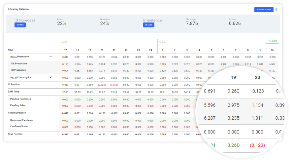Collapse the Production rows chevron
The image size is (291, 162).
50,57
